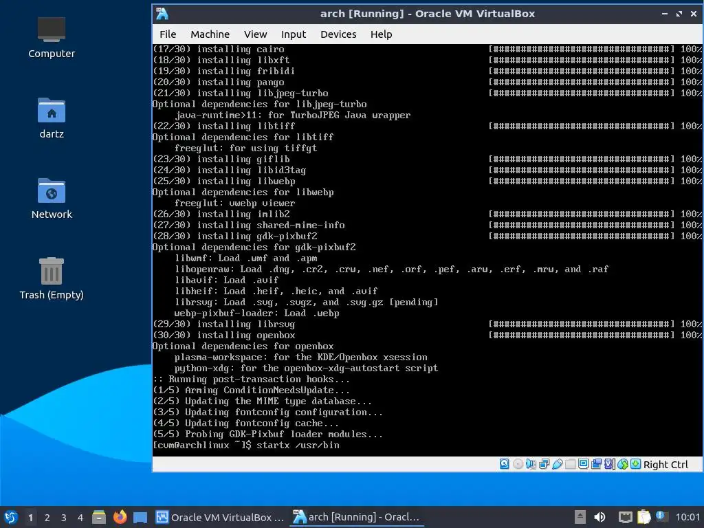Launch the file manager from the taskbar

click(x=99, y=517)
